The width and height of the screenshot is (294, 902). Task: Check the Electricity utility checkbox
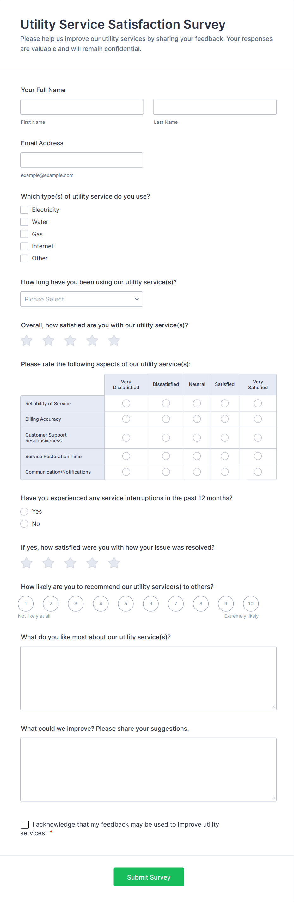[24, 210]
